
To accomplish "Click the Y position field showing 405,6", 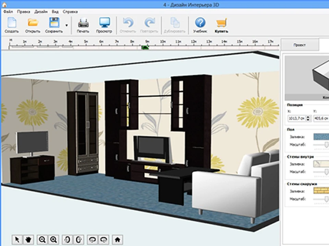I will click(x=321, y=119).
